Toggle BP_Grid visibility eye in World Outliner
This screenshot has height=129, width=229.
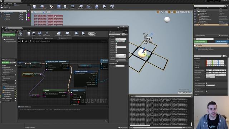coord(195,25)
